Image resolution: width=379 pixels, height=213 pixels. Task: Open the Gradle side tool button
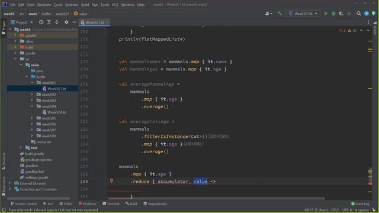click(375, 28)
